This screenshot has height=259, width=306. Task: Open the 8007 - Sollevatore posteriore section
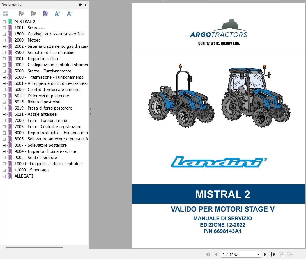point(40,145)
